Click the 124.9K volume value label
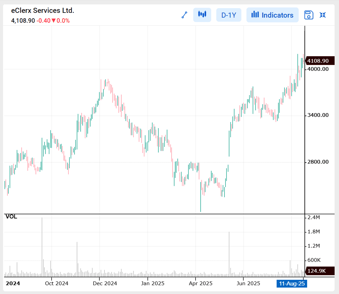 coord(320,271)
